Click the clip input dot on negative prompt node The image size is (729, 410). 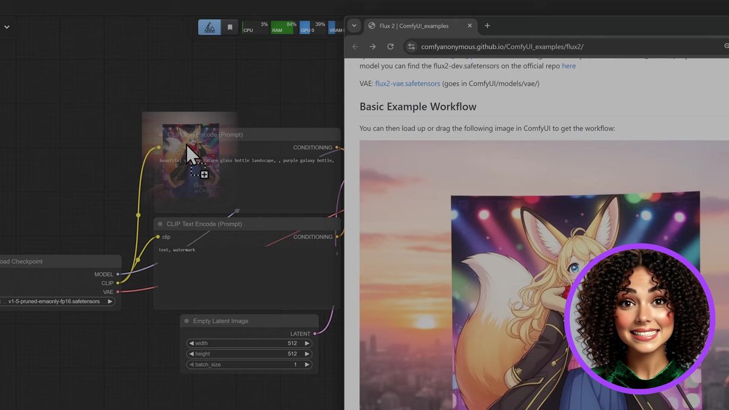tap(159, 237)
